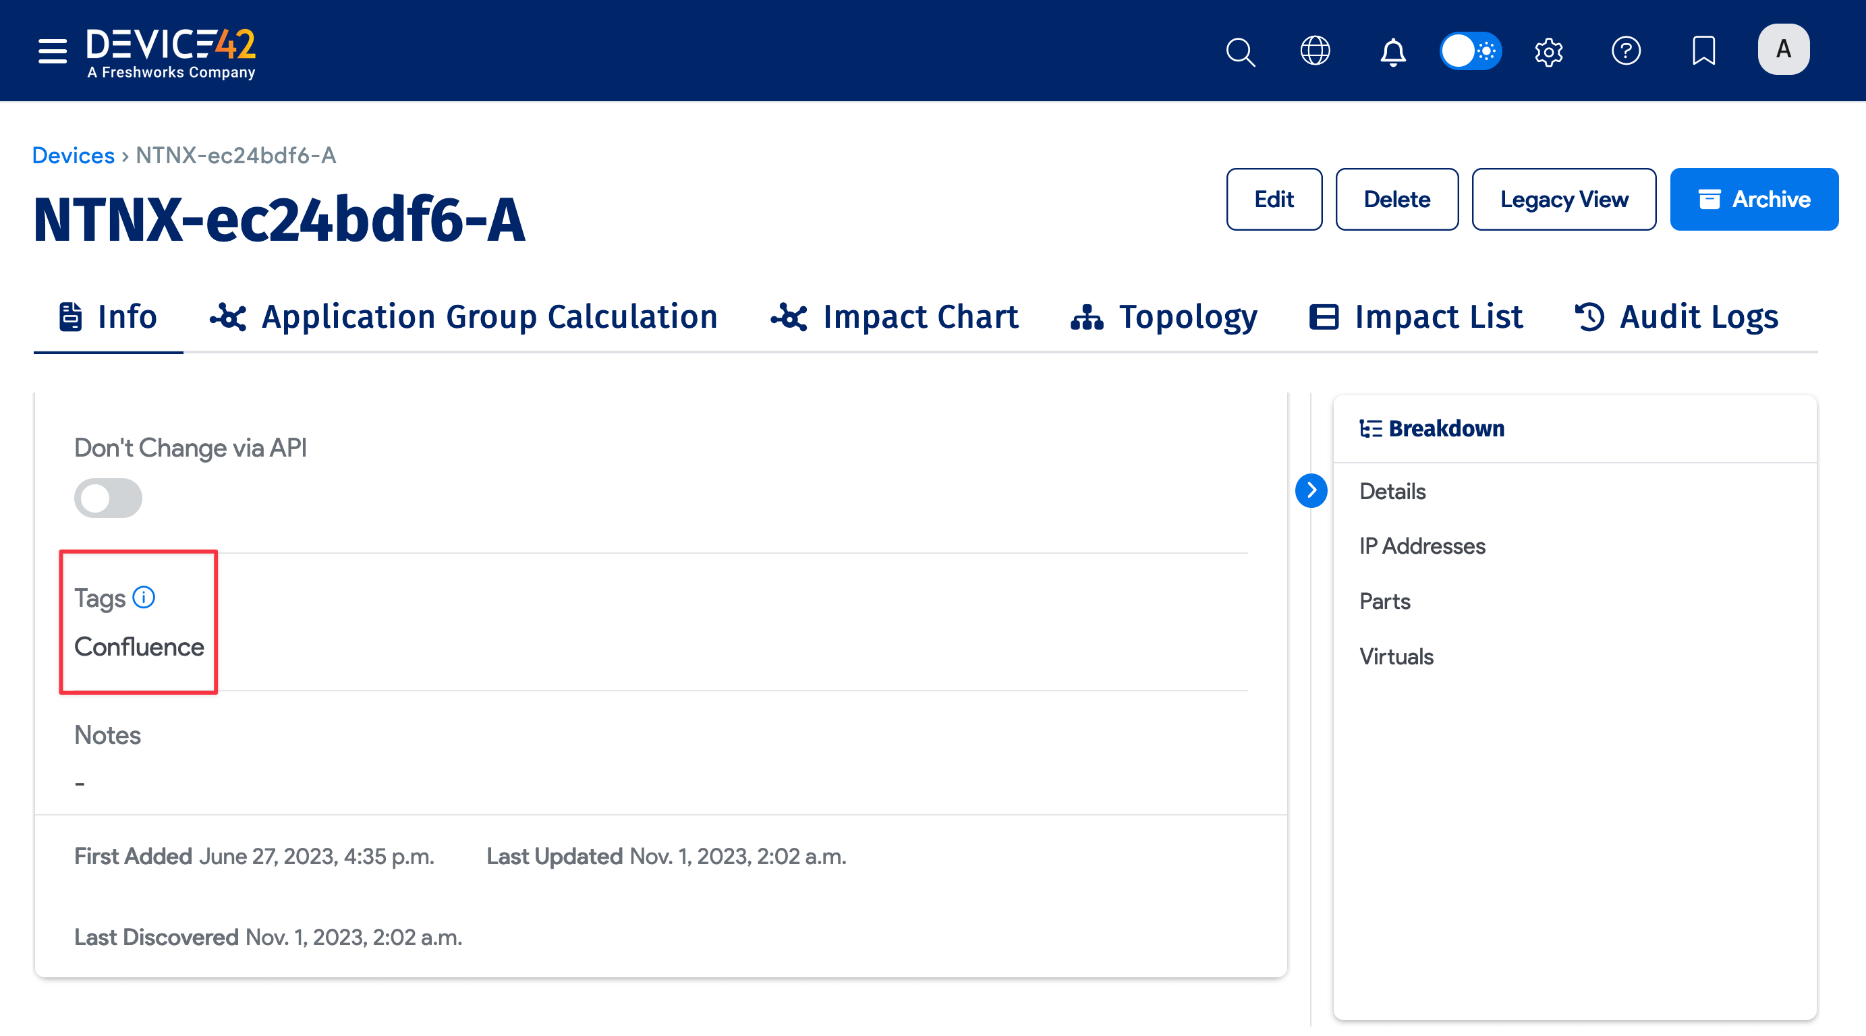
Task: Open the user avatar menu
Action: pyautogui.click(x=1783, y=49)
